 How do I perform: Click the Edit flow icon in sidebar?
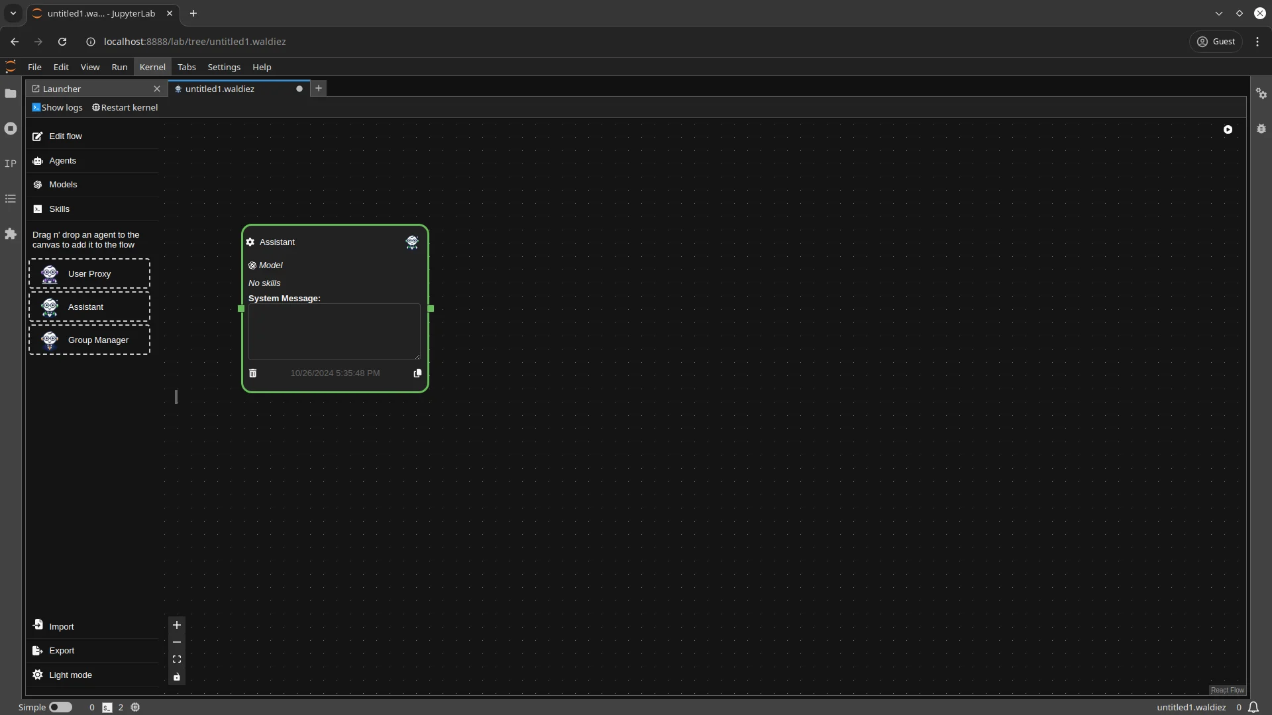click(38, 135)
